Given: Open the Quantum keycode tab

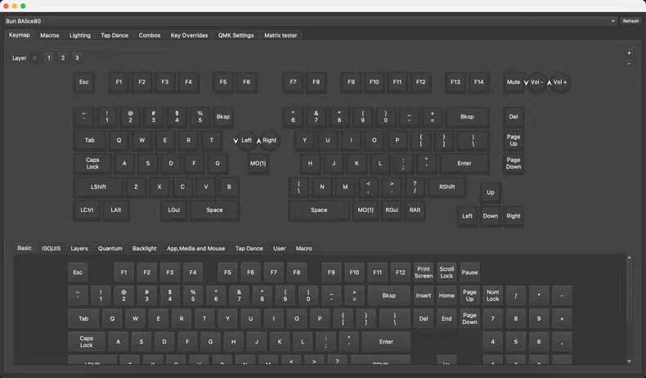Looking at the screenshot, I should pos(110,249).
